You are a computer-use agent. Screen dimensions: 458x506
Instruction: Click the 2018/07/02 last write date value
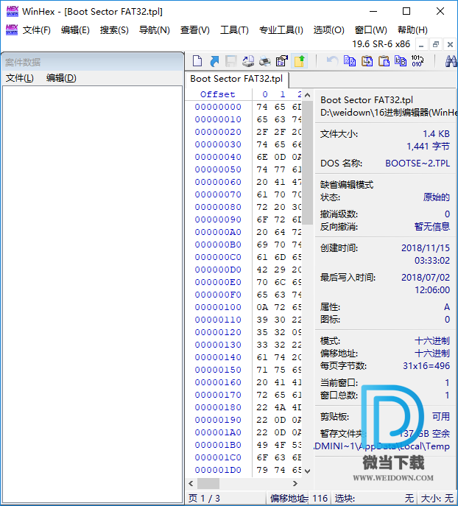pyautogui.click(x=426, y=277)
